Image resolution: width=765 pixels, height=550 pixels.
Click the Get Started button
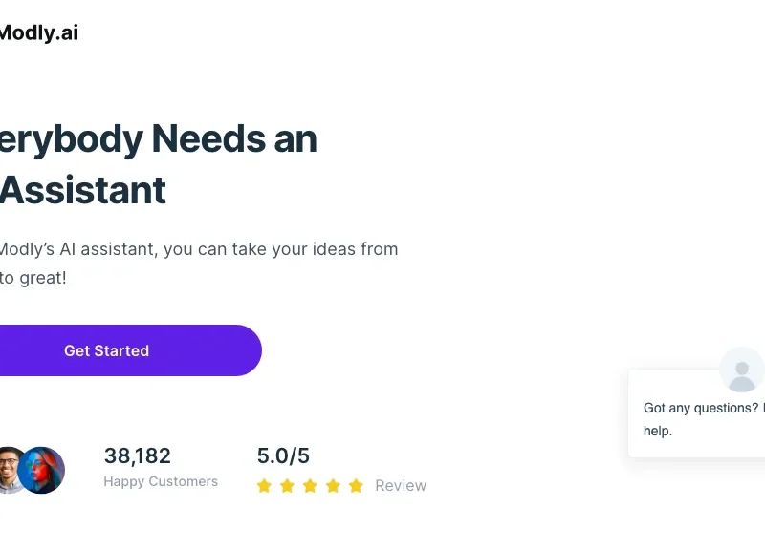click(130, 350)
